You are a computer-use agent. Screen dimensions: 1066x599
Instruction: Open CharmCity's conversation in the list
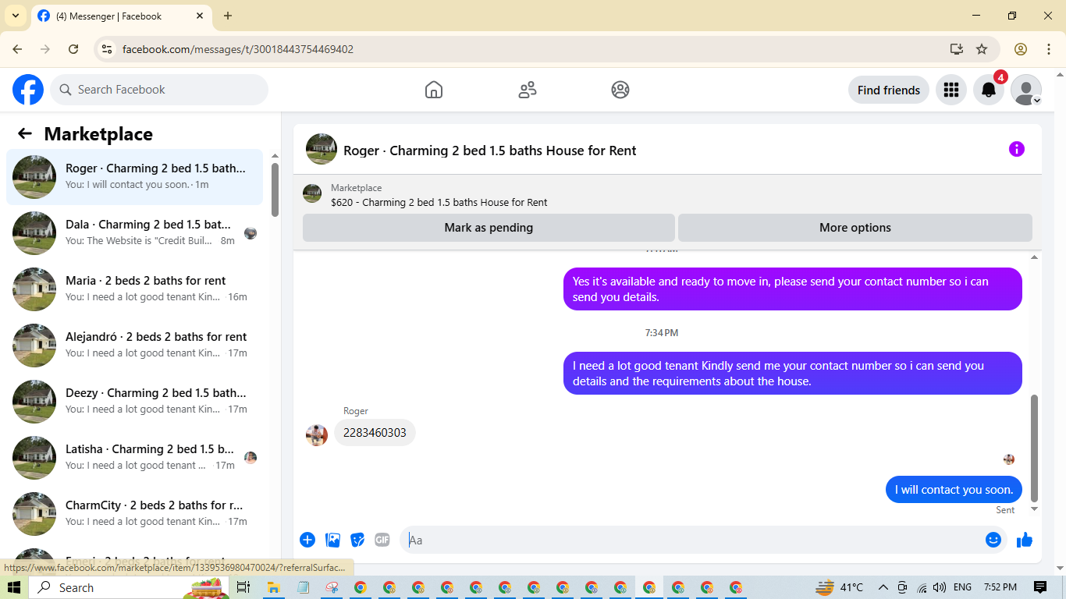click(134, 514)
